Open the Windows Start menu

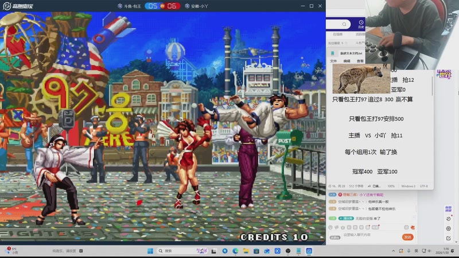click(150, 251)
